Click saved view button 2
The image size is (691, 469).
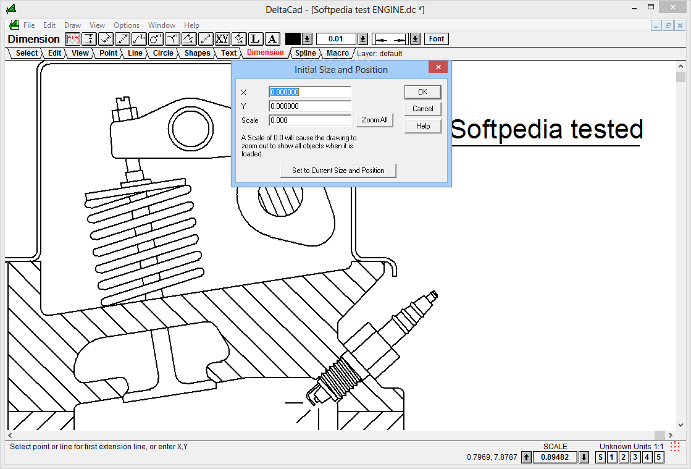(624, 457)
